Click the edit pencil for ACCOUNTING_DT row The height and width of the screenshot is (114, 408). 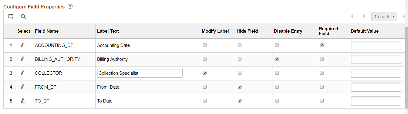(x=23, y=45)
